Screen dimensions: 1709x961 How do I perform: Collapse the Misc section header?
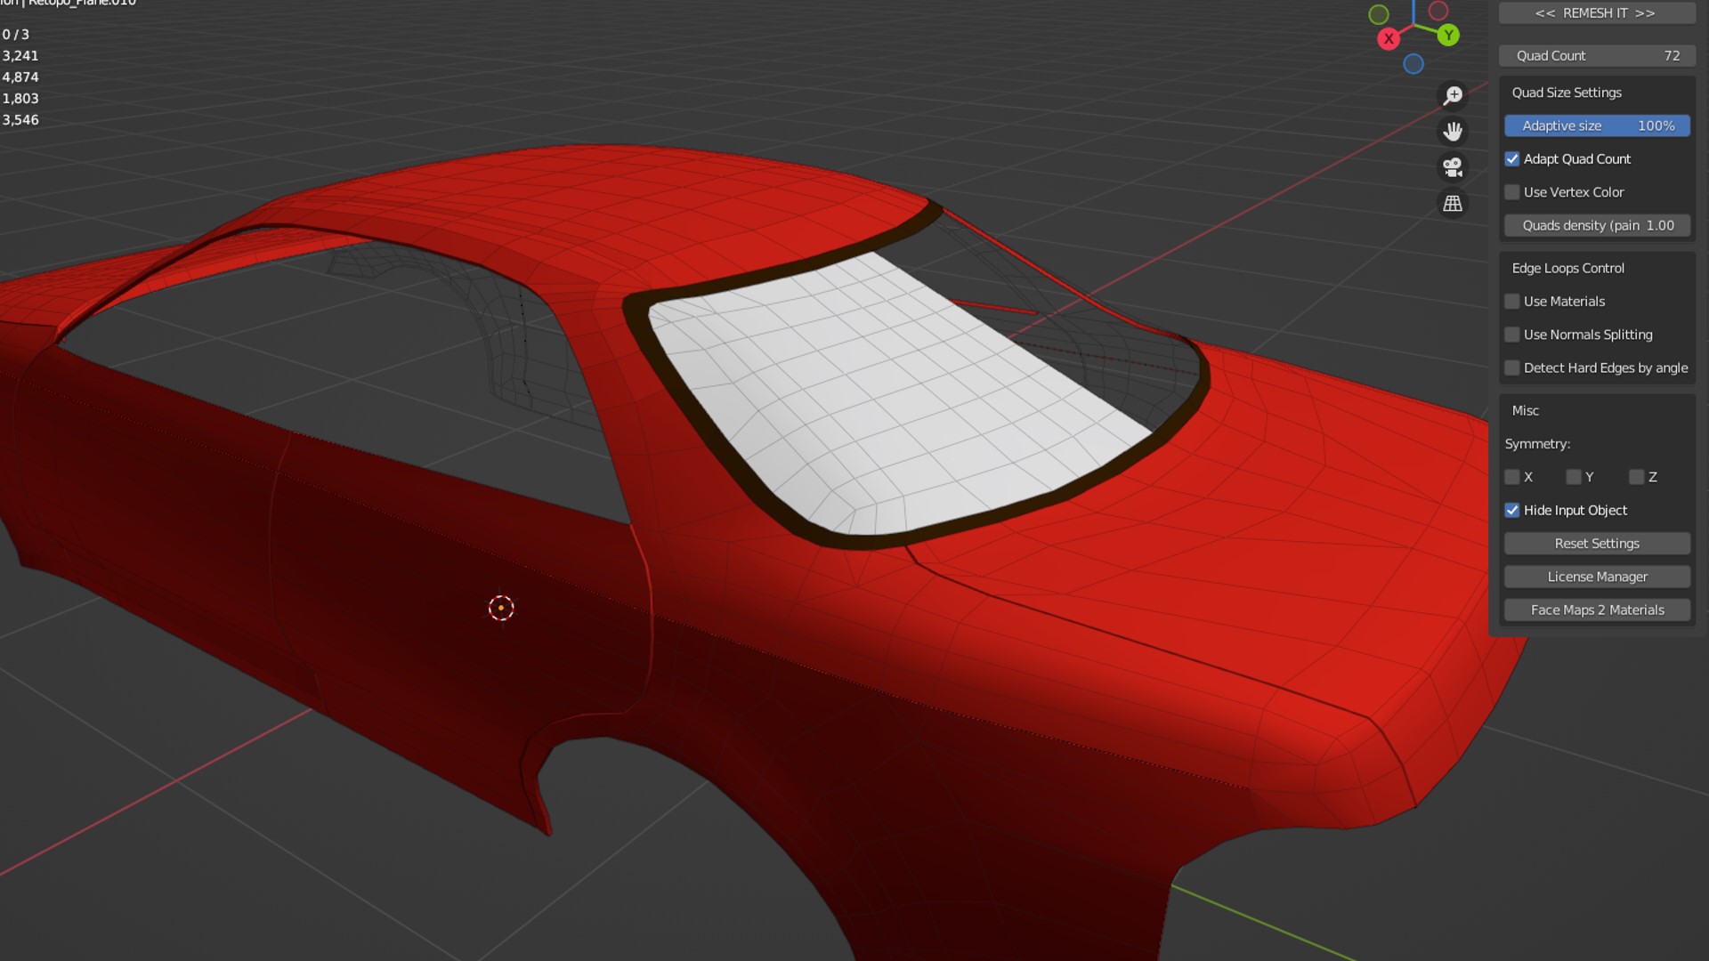[1525, 411]
